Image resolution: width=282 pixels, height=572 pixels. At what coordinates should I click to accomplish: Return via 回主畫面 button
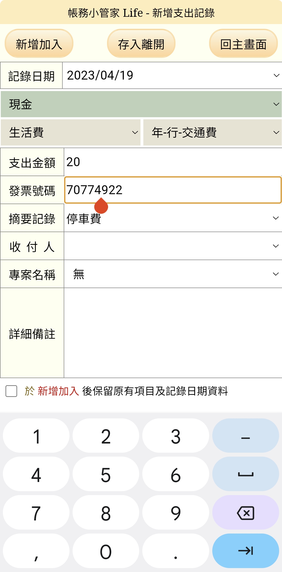243,43
